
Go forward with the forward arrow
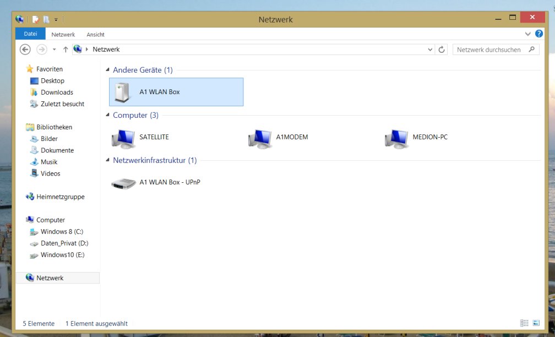(x=42, y=50)
